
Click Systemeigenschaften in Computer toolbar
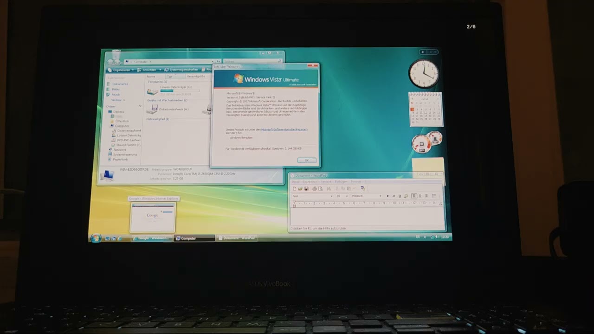(181, 70)
